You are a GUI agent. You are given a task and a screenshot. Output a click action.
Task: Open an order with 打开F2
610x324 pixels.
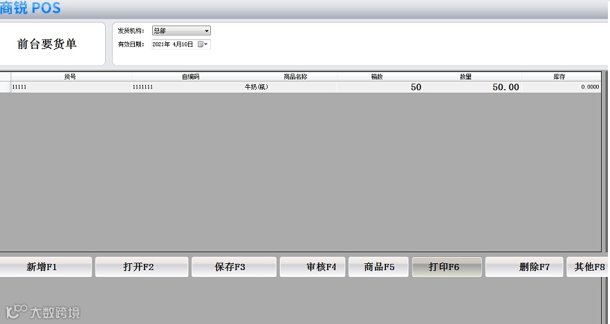tap(142, 267)
